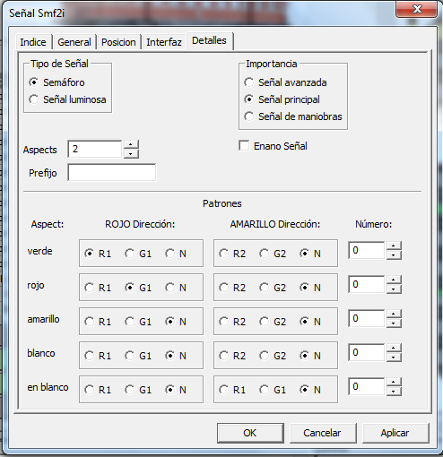Increase Número for en blanco row
This screenshot has height=457, width=443.
point(394,382)
